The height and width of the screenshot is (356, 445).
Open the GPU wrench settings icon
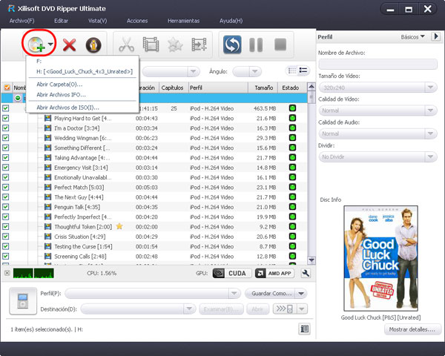(305, 273)
